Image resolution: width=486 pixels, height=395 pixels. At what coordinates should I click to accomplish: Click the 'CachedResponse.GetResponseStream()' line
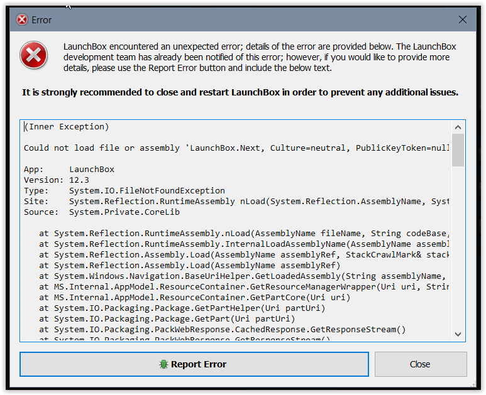tap(222, 329)
